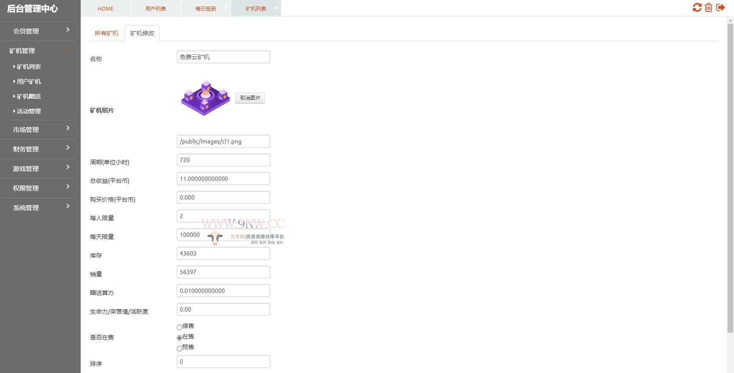The height and width of the screenshot is (373, 734).
Task: Click the 取消图片 button
Action: 250,98
